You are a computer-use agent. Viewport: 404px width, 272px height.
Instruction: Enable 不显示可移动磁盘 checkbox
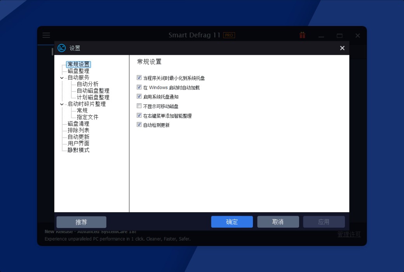pyautogui.click(x=139, y=106)
